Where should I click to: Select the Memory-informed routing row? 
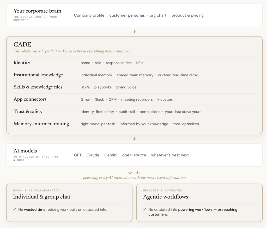pos(134,124)
